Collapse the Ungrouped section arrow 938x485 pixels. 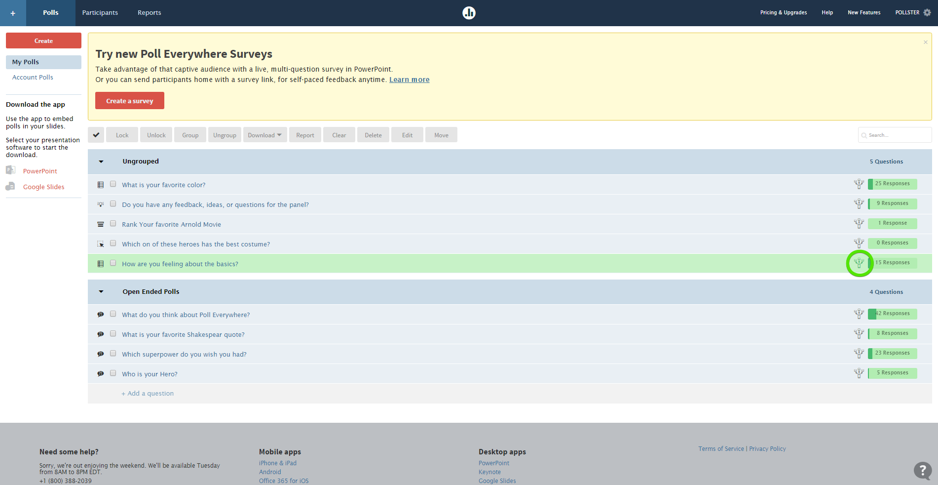click(101, 162)
